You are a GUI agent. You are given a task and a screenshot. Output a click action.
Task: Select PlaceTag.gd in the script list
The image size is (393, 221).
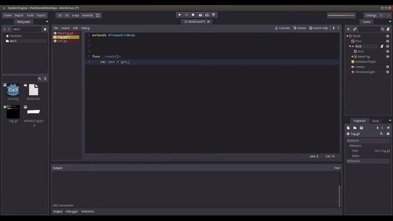coord(66,33)
